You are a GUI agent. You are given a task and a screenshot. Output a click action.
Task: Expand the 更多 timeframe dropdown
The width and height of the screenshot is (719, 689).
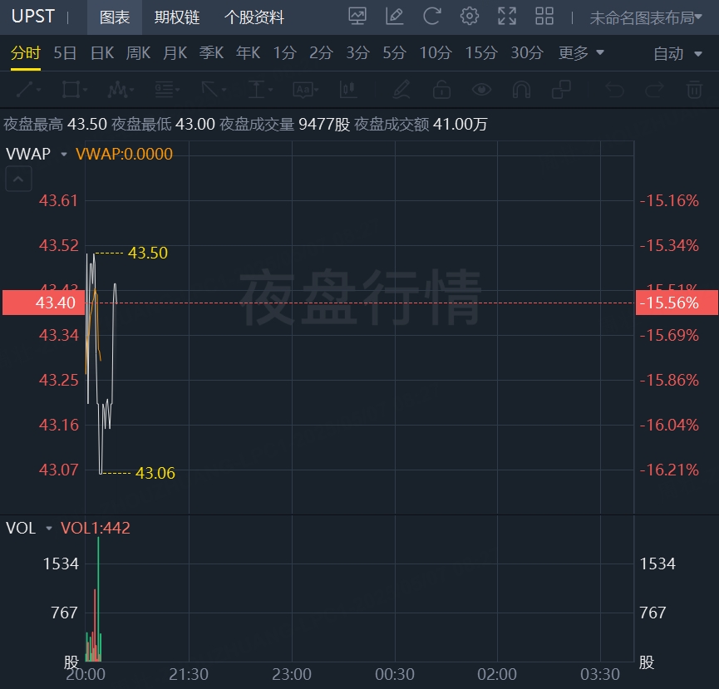tap(581, 52)
